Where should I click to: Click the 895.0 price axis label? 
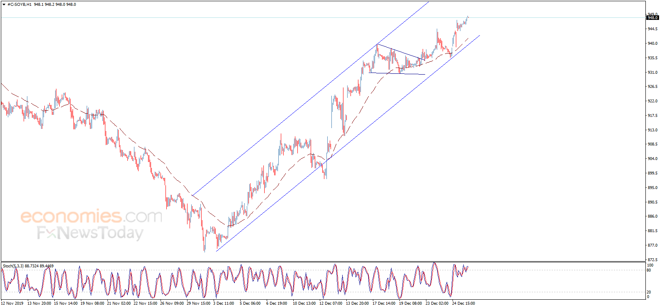tap(653, 188)
